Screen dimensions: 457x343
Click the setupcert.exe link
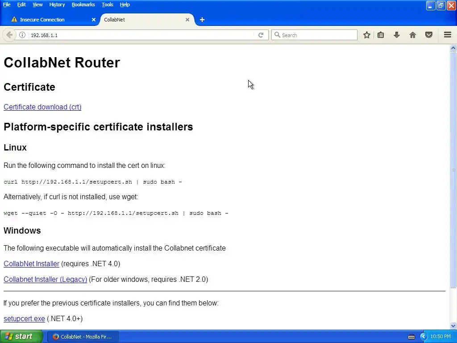[x=24, y=318]
